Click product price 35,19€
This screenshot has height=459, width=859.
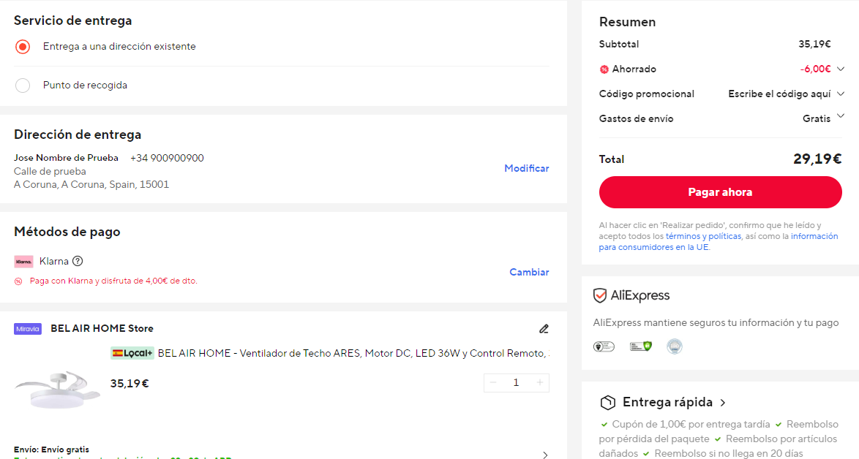point(130,384)
